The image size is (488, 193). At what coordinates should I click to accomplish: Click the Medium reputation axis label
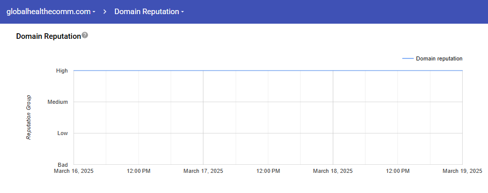pos(58,102)
